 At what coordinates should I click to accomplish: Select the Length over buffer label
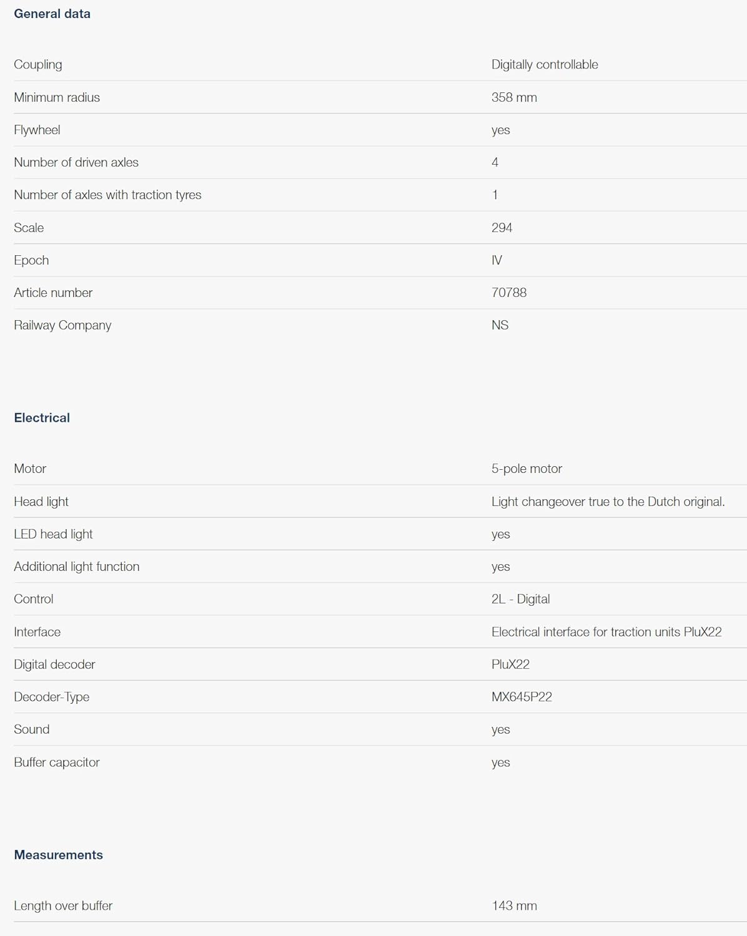click(x=63, y=906)
